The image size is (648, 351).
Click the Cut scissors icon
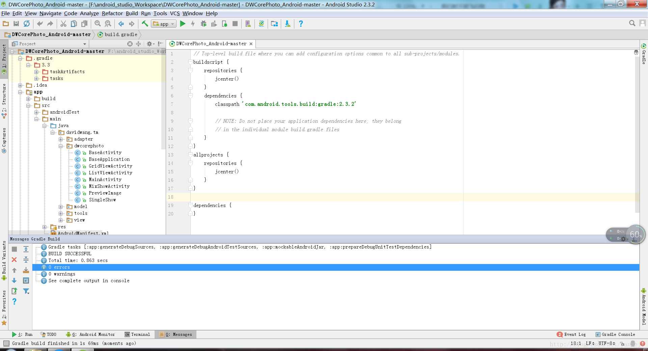[63, 24]
